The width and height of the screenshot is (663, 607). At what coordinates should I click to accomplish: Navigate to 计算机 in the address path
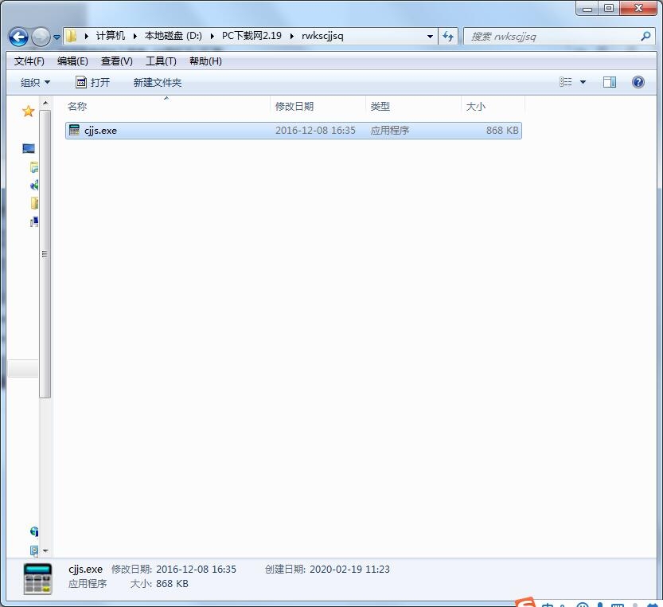pyautogui.click(x=111, y=36)
